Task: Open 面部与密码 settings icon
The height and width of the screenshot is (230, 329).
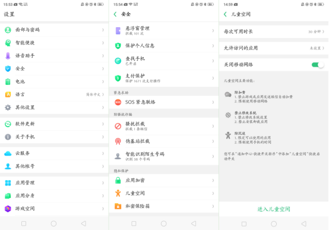Action: [x=8, y=30]
